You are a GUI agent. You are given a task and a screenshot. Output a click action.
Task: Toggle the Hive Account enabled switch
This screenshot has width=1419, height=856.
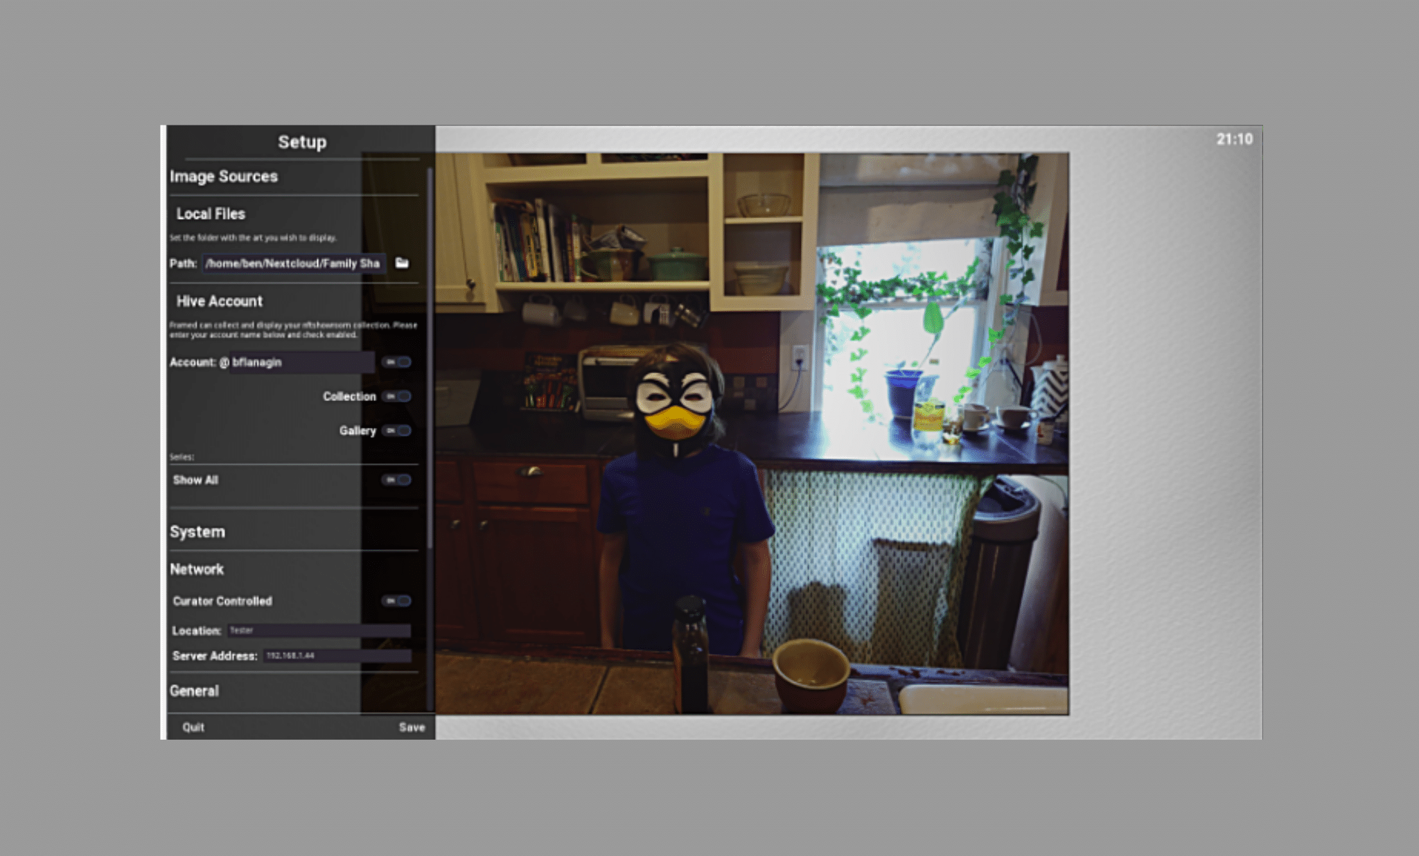(397, 362)
